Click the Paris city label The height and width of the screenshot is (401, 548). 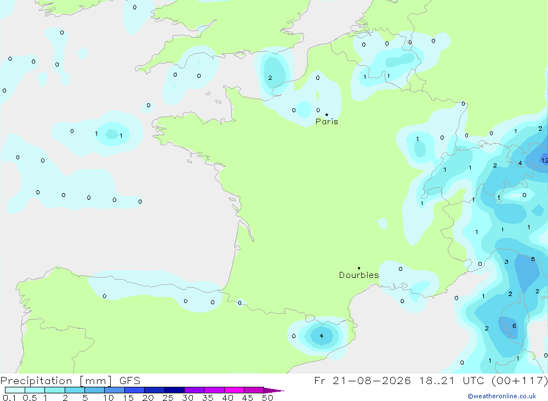327,121
